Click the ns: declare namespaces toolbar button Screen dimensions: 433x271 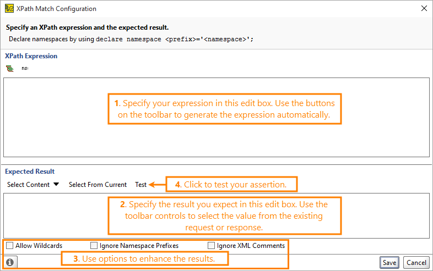[x=25, y=68]
